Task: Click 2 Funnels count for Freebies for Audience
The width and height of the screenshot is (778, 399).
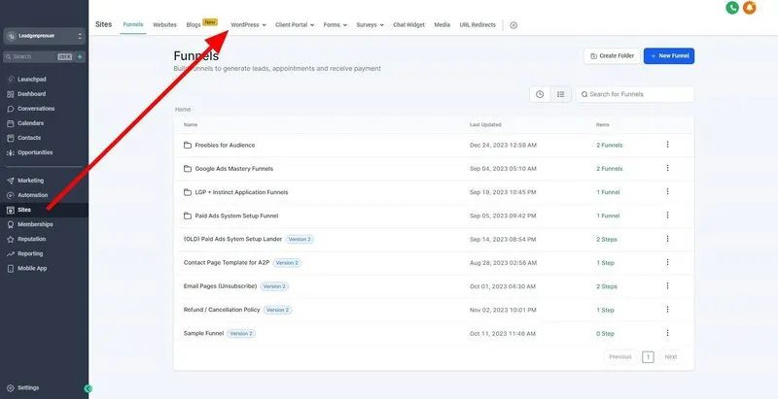Action: coord(610,145)
